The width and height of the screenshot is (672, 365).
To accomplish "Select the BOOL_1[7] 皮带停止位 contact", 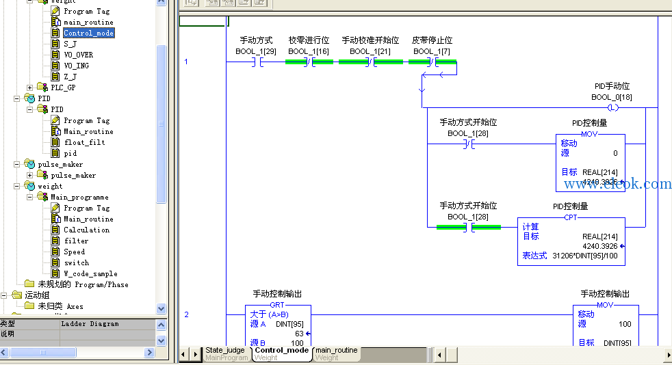I will [x=432, y=62].
